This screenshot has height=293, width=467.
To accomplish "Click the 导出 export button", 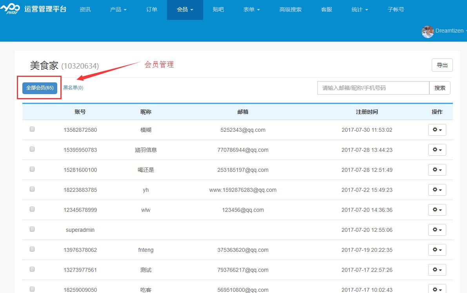I will 442,65.
